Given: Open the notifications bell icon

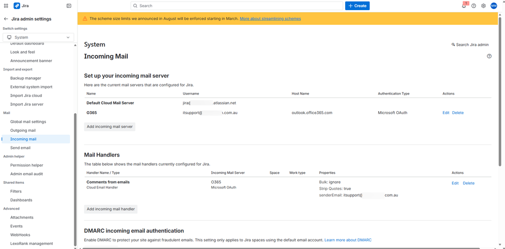Looking at the screenshot, I should click(x=464, y=6).
